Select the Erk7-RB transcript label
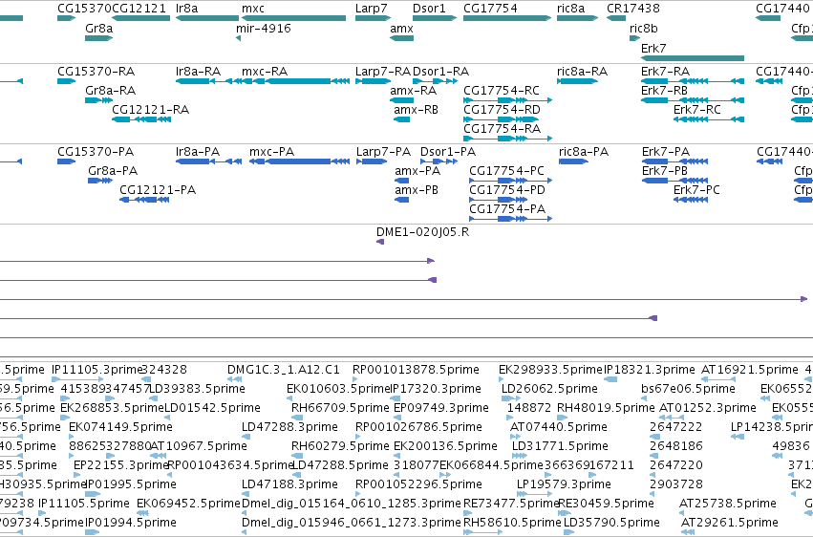The height and width of the screenshot is (537, 813). (x=664, y=90)
